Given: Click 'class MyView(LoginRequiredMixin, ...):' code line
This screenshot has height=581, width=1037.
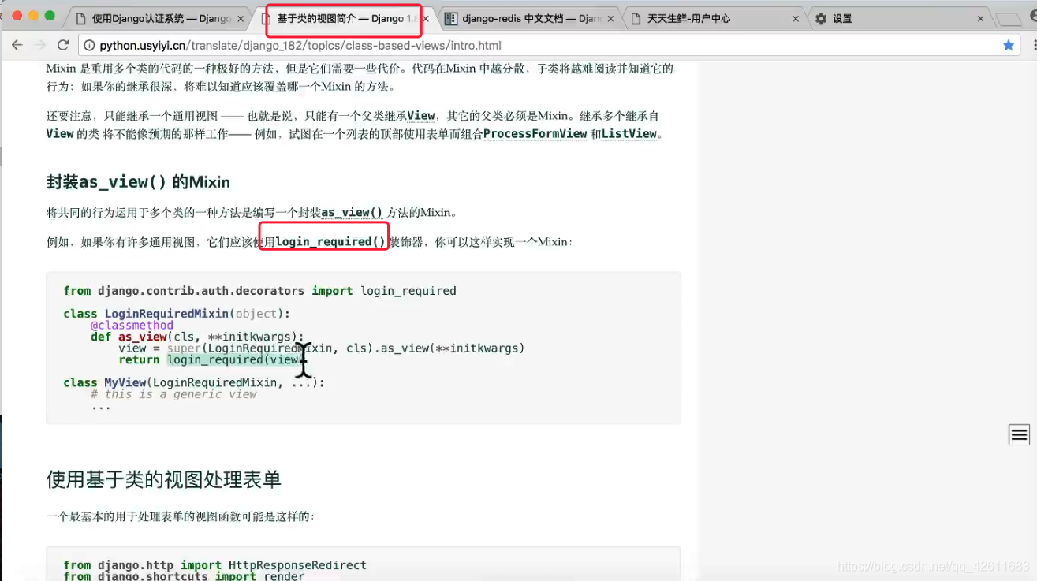Looking at the screenshot, I should pos(194,382).
